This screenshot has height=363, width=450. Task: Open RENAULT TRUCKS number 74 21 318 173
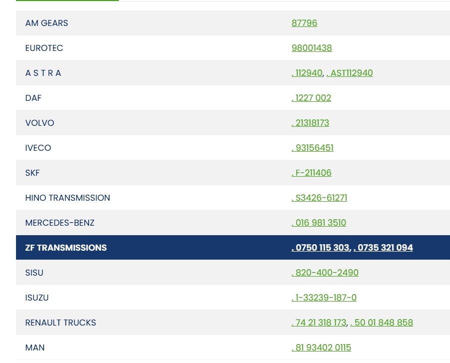(319, 323)
